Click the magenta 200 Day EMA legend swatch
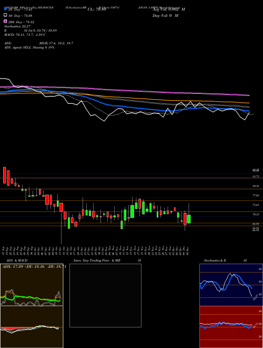This screenshot has width=263, height=348. (5, 22)
